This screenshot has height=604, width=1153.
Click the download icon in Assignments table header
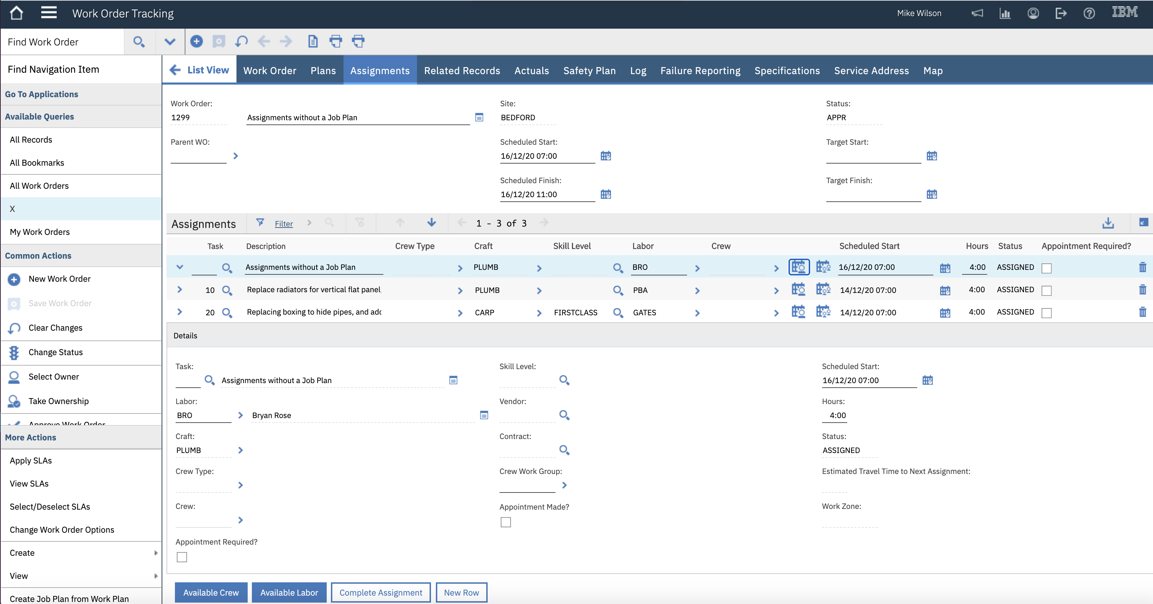point(1108,223)
